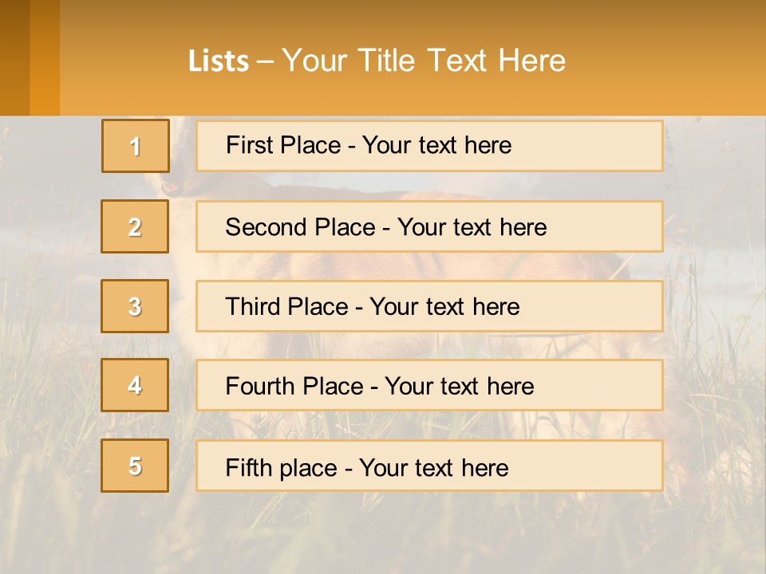Click 'Your text here' in Second Place row
Image resolution: width=766 pixels, height=574 pixels.
tap(472, 227)
